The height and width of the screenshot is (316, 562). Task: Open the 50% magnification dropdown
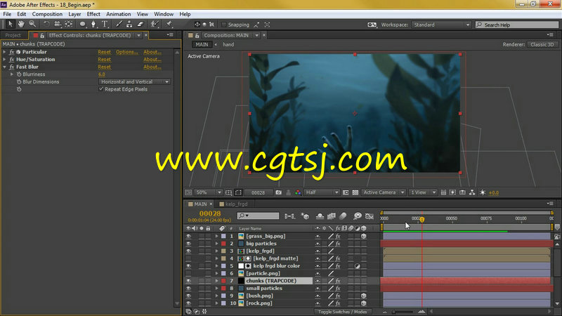pyautogui.click(x=209, y=192)
